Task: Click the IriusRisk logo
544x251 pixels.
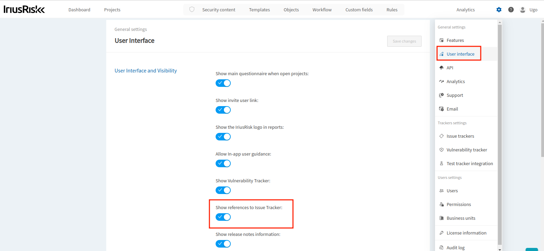Action: click(x=24, y=9)
